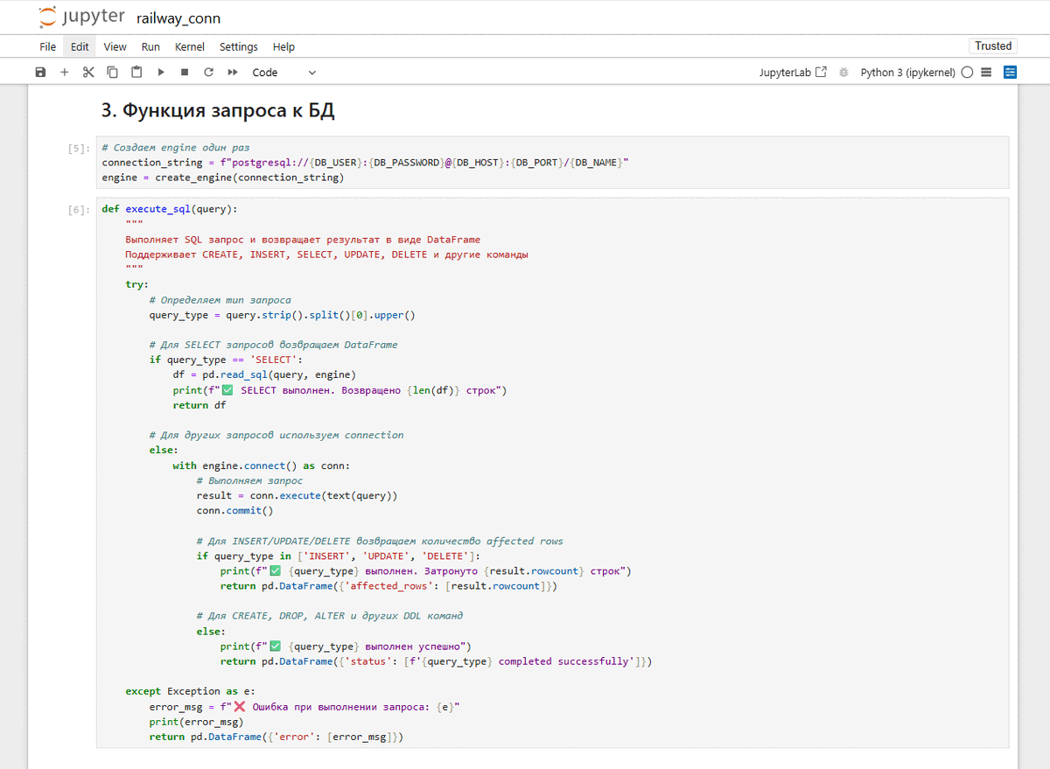Image resolution: width=1050 pixels, height=769 pixels.
Task: Click the connection_string line in cell 5
Action: tap(365, 163)
